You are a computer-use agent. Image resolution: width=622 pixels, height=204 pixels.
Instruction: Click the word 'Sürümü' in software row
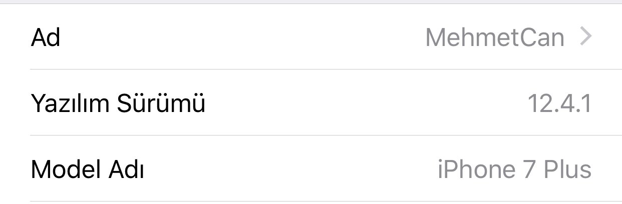click(161, 103)
